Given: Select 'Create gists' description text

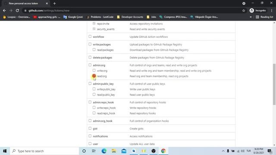Looking at the screenshot, I should tap(136, 129).
